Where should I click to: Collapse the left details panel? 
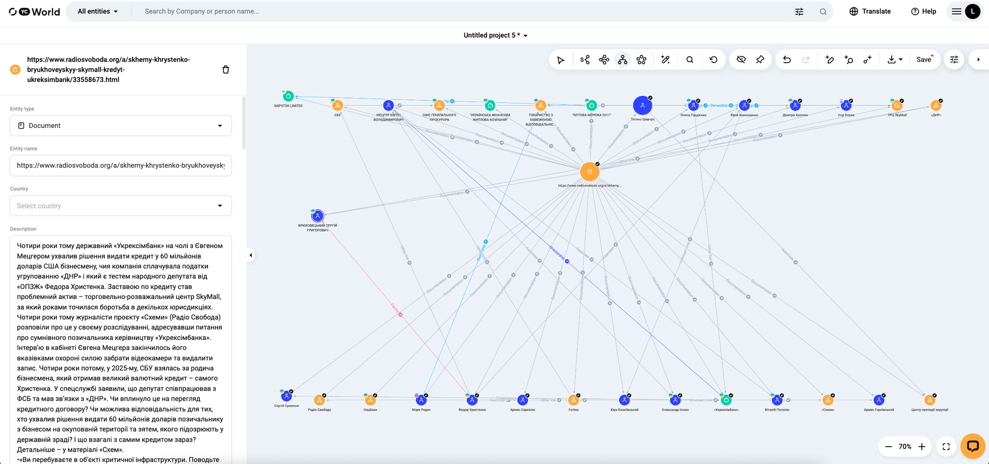coord(251,255)
